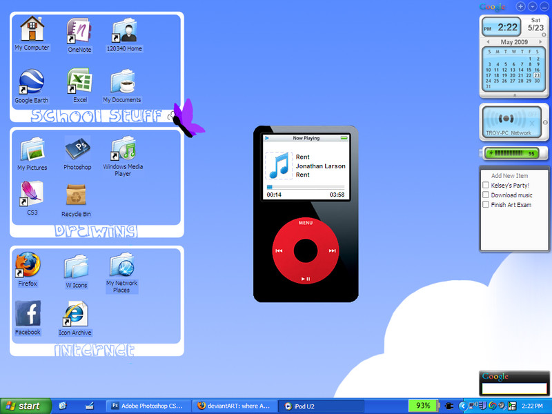Click the volume speaker tray icon
Viewport: 552px width, 414px height.
(x=502, y=406)
